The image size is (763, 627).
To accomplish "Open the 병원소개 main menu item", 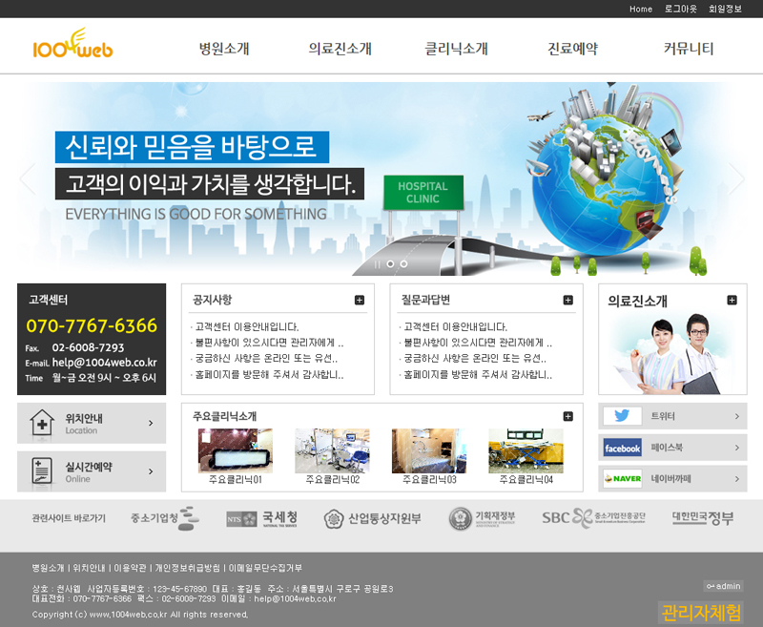I will 224,49.
